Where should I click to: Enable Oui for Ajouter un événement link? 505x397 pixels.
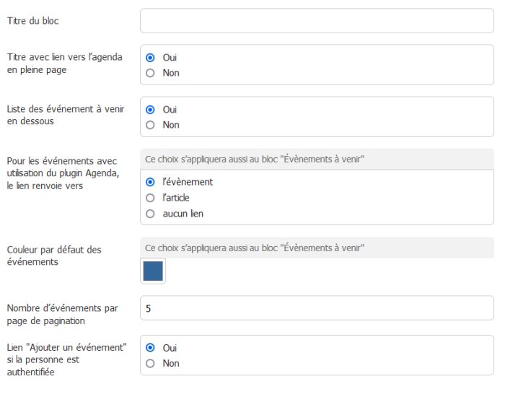pyautogui.click(x=150, y=348)
